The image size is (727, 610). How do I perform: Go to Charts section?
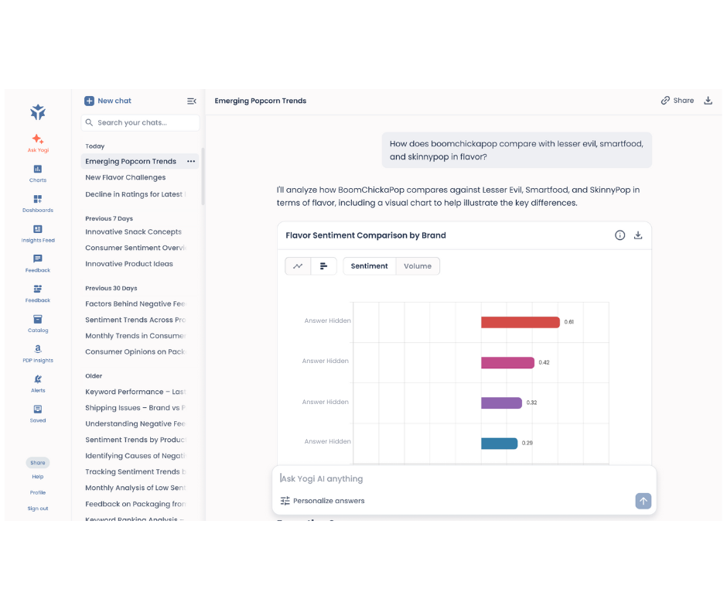[x=38, y=173]
